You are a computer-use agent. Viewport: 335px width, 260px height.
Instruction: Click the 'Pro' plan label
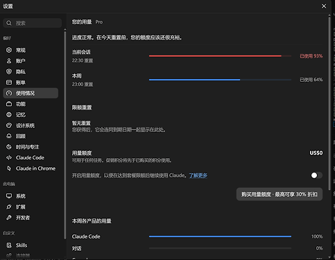point(99,22)
